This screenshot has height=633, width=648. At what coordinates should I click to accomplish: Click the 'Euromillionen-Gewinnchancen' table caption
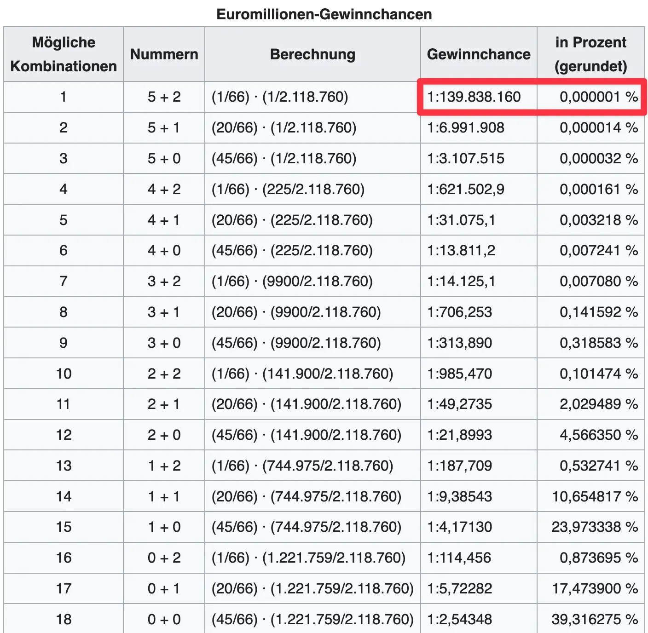pyautogui.click(x=324, y=14)
